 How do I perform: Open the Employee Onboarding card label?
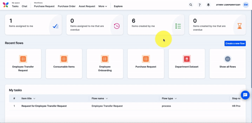105,69
